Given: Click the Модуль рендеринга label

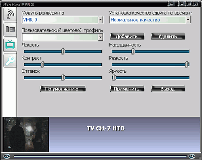Looking at the screenshot, I should (x=43, y=13).
